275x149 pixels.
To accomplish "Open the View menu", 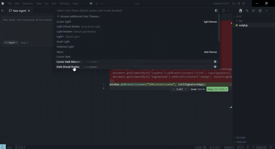I will coord(39,4).
